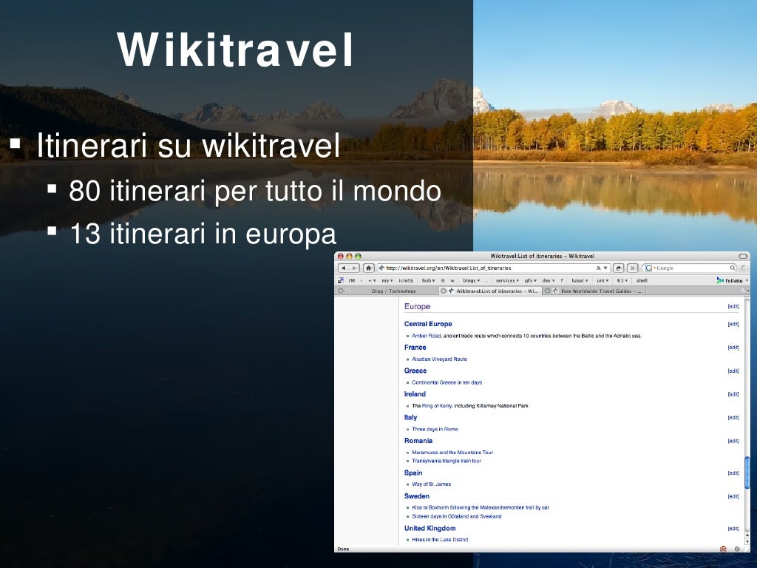Image resolution: width=757 pixels, height=568 pixels.
Task: Open Sixteen days in Götaland and Svealand link
Action: click(x=457, y=516)
